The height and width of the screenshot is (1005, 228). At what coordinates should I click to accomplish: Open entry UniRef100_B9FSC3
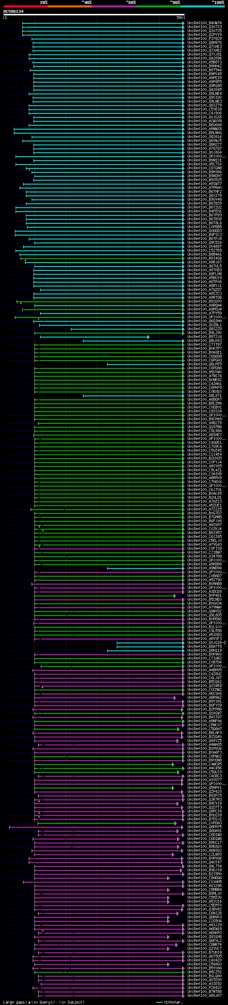204,235
